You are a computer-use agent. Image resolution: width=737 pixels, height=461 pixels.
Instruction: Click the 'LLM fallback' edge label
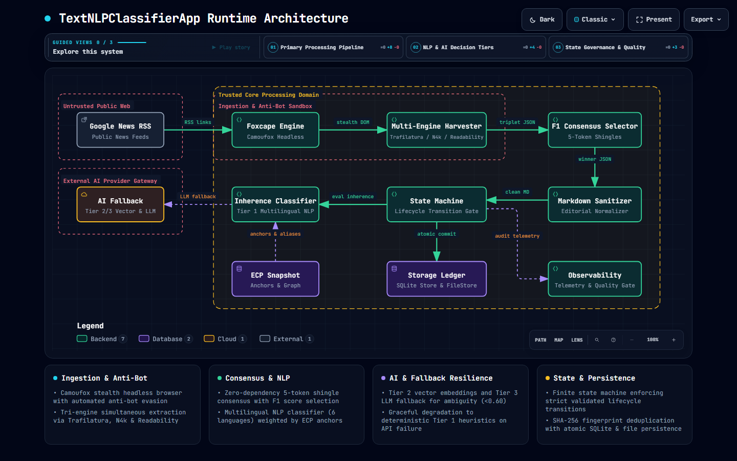click(198, 197)
